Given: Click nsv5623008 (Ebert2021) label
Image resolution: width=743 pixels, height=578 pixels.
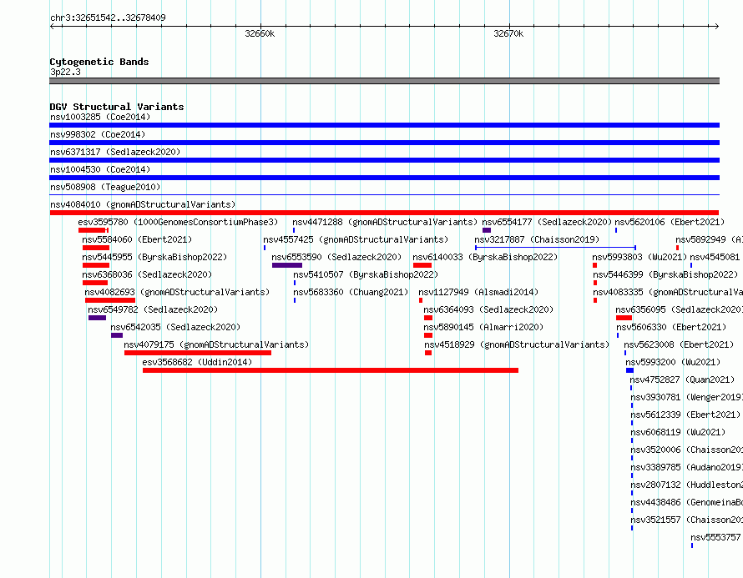Looking at the screenshot, I should 679,344.
